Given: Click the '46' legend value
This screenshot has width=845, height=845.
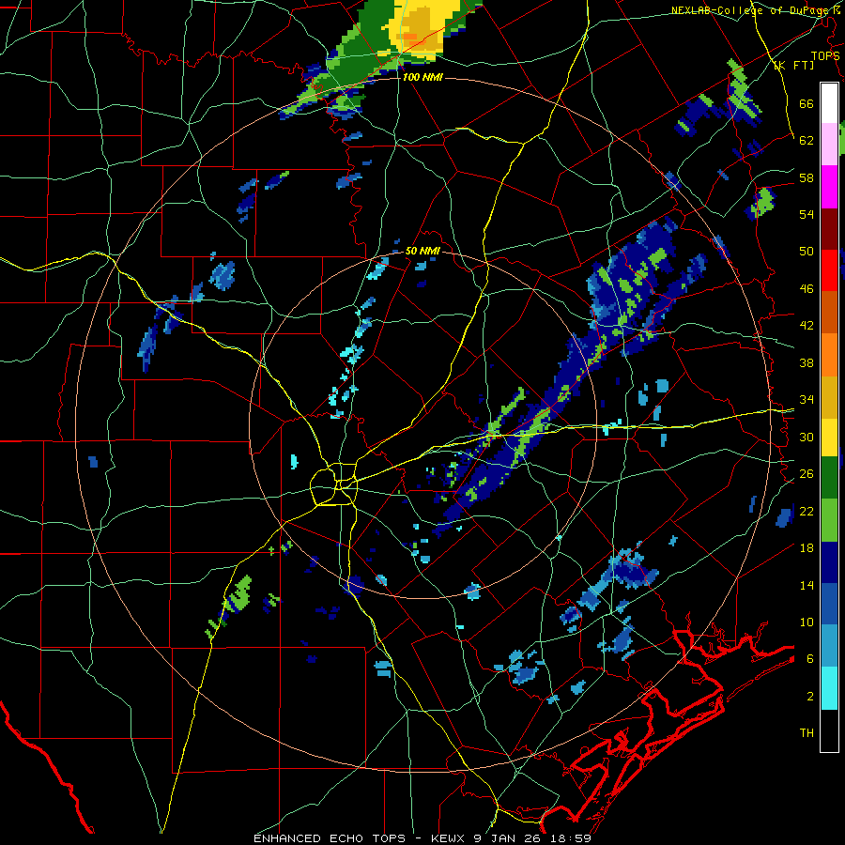Looking at the screenshot, I should 807,289.
